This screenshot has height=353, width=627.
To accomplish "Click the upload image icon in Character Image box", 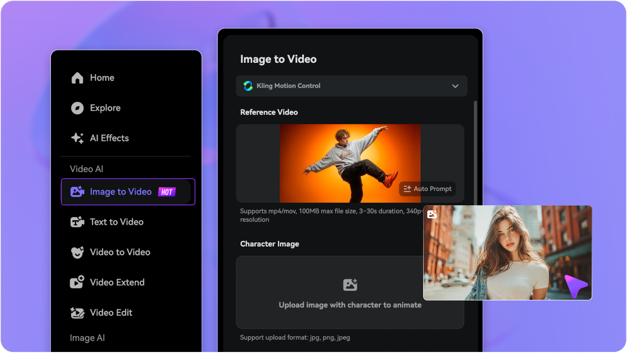I will [x=350, y=284].
